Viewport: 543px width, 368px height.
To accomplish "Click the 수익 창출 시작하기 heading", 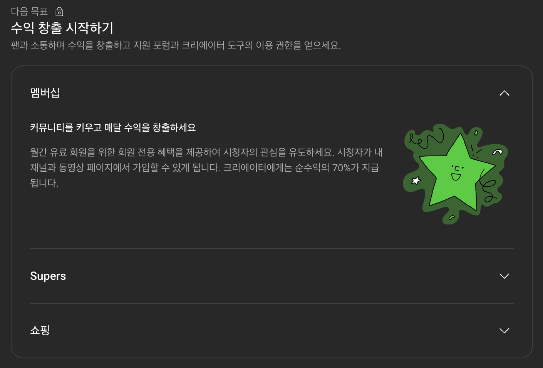I will [62, 28].
